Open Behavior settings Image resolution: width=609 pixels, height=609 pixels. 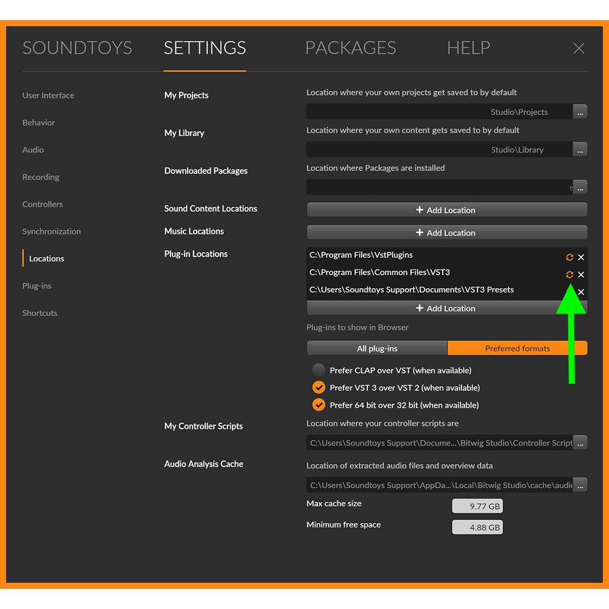click(38, 123)
